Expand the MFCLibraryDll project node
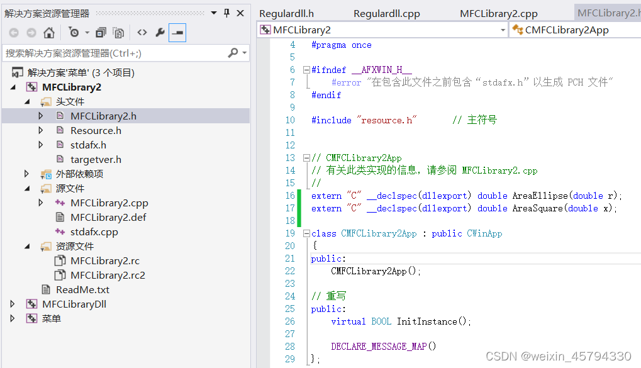This screenshot has width=641, height=368. pyautogui.click(x=12, y=304)
